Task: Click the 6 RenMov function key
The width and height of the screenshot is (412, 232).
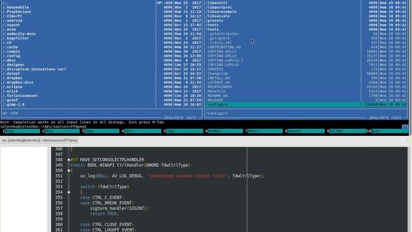Action: tap(224, 131)
